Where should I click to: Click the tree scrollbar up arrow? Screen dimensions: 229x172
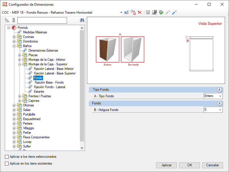(x=82, y=28)
